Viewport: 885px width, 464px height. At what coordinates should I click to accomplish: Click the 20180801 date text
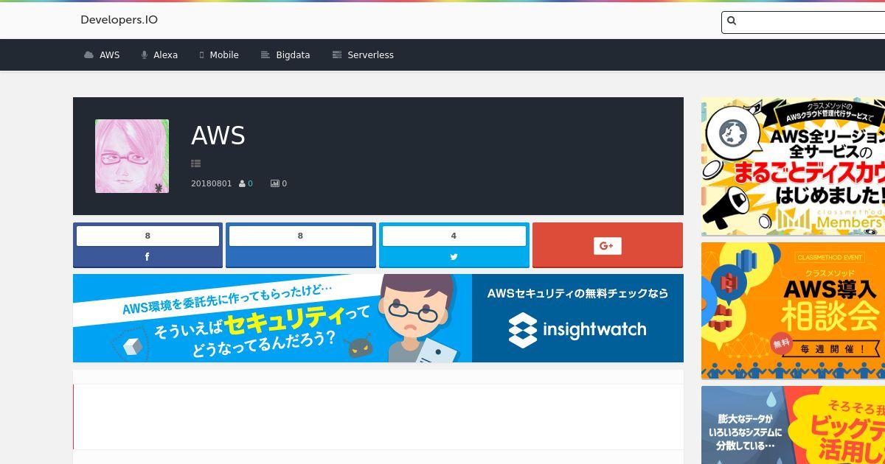tap(212, 183)
